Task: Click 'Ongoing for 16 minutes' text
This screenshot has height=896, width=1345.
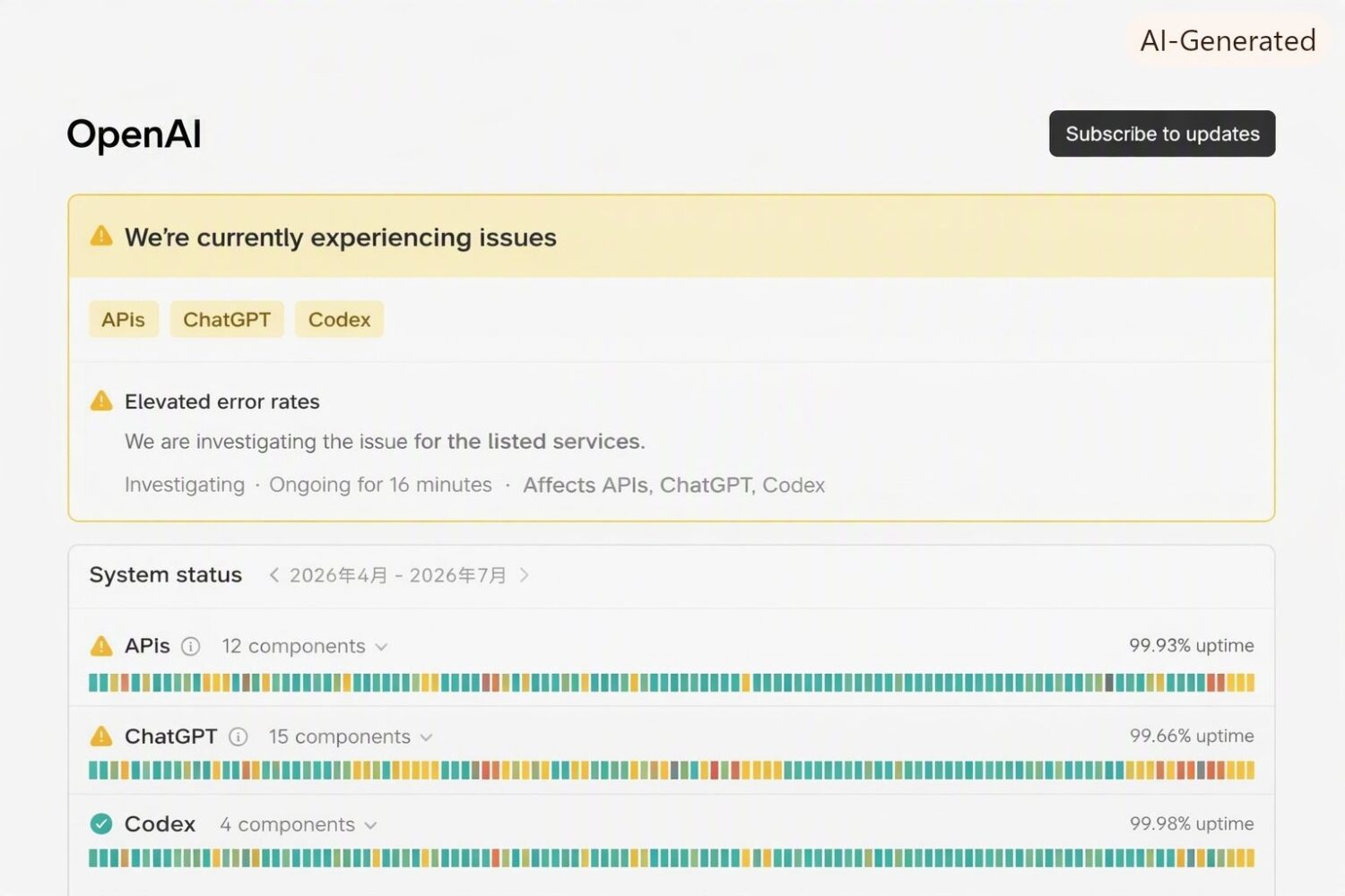Action: tap(381, 485)
